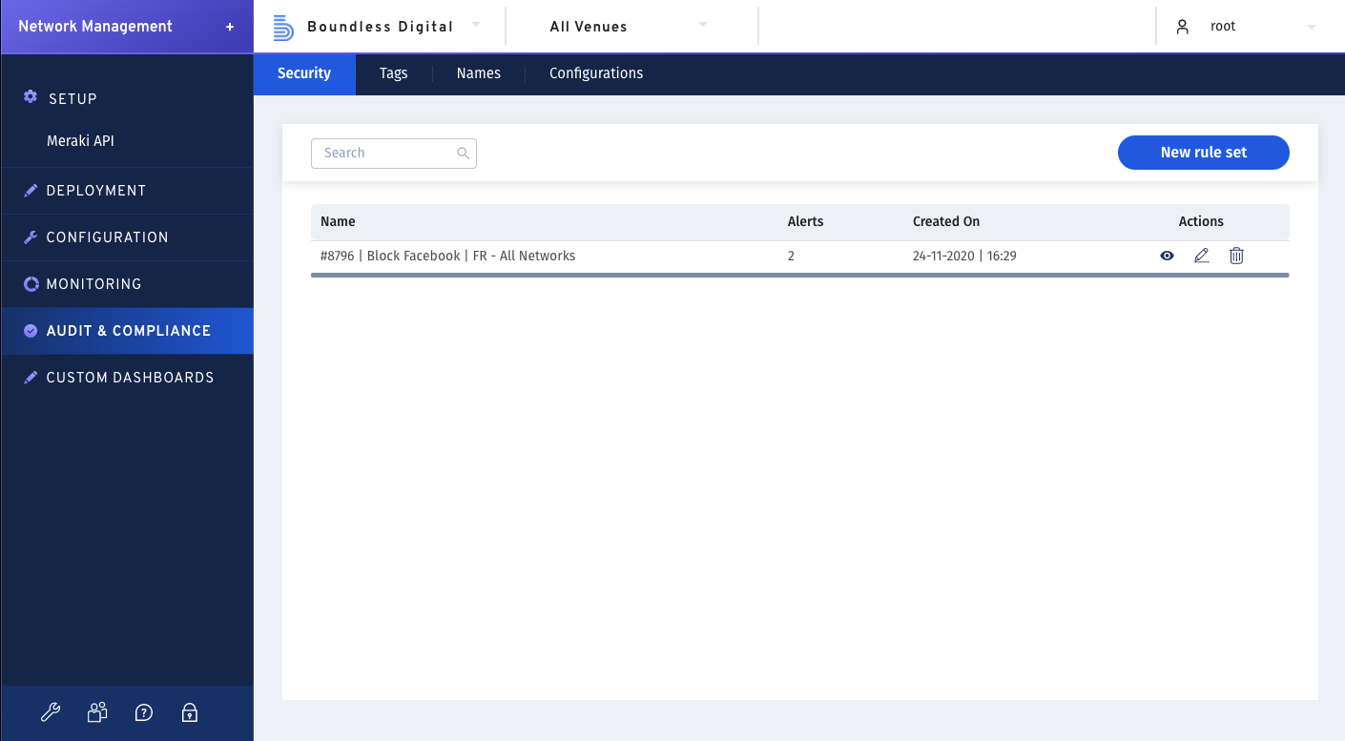Switch to the Tags tab
The height and width of the screenshot is (741, 1345).
[x=393, y=73]
